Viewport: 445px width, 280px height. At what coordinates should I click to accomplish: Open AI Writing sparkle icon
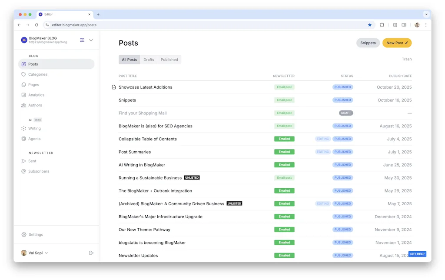click(x=24, y=128)
